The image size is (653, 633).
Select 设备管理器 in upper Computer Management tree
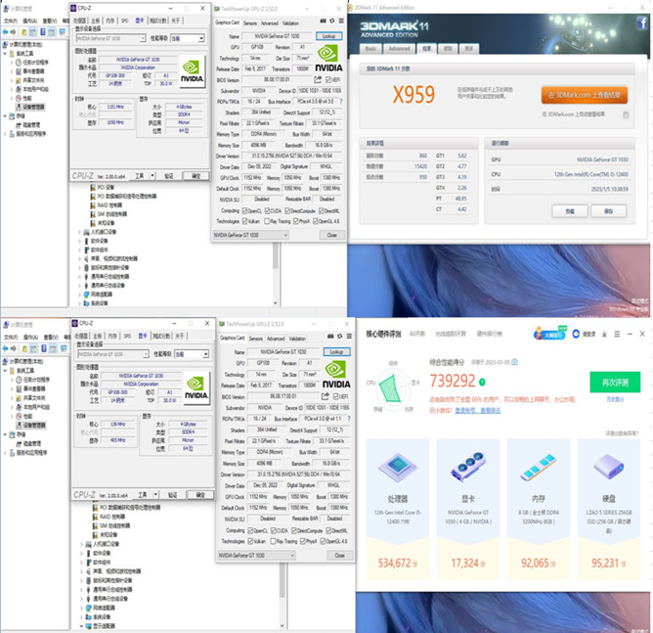[34, 107]
